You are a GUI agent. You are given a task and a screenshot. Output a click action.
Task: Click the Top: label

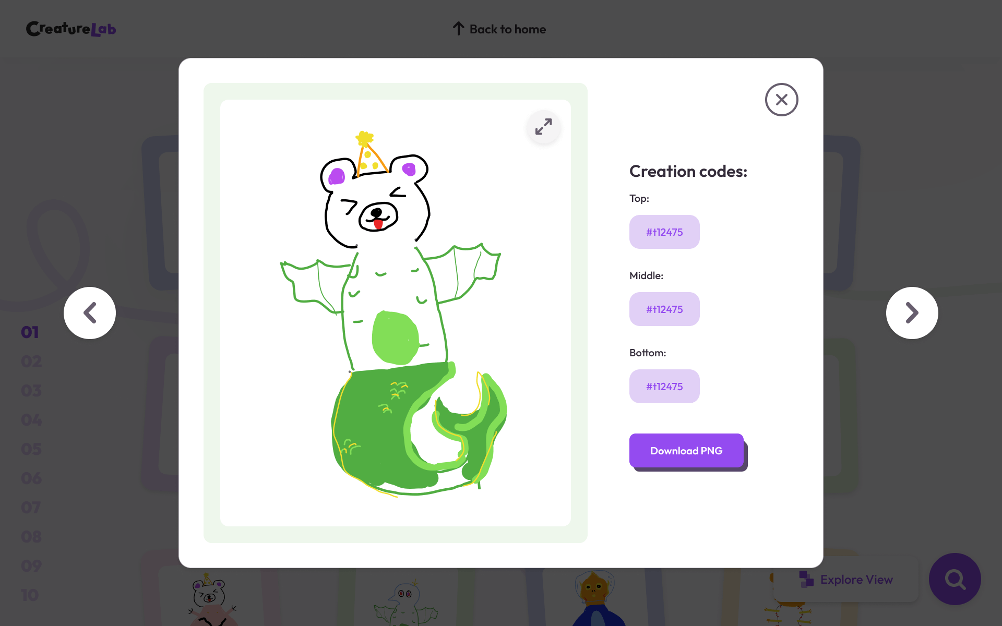click(639, 198)
